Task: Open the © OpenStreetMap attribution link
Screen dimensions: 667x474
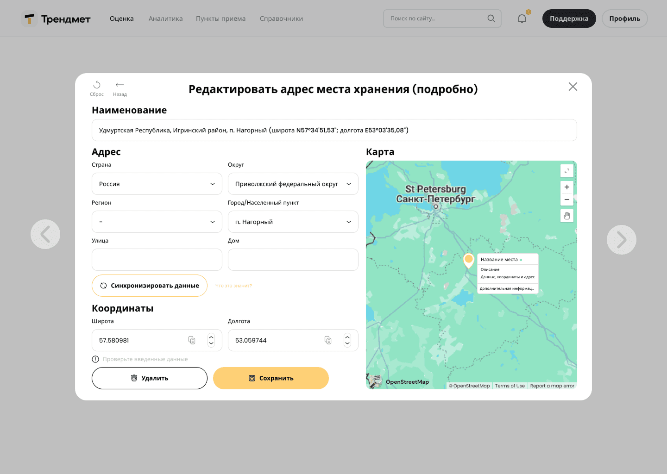Action: click(x=469, y=386)
